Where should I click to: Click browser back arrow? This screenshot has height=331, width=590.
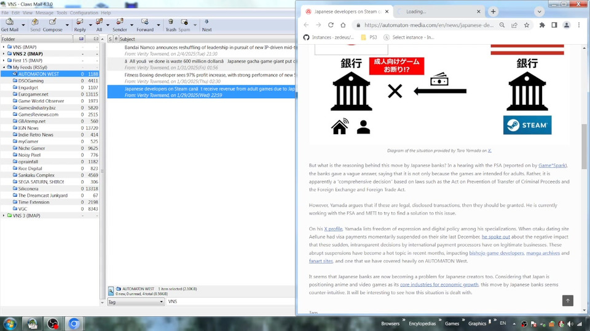[x=306, y=25]
